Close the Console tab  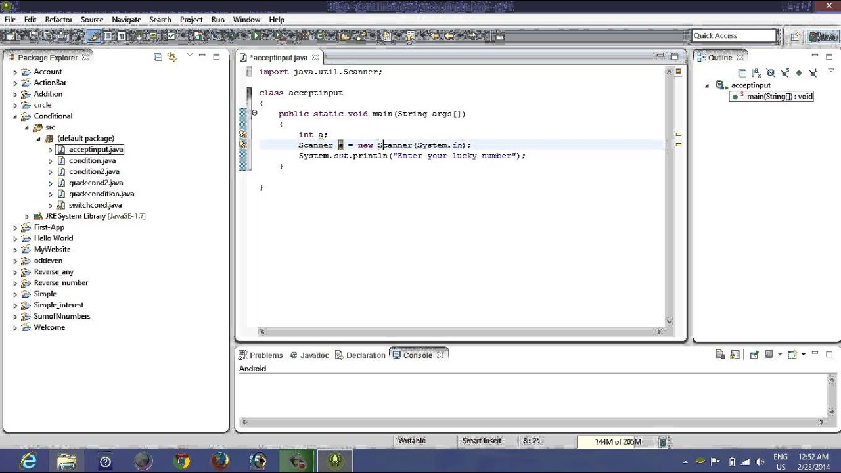point(440,355)
